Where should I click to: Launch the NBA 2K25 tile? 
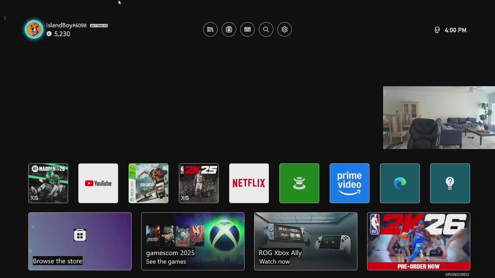(x=199, y=183)
